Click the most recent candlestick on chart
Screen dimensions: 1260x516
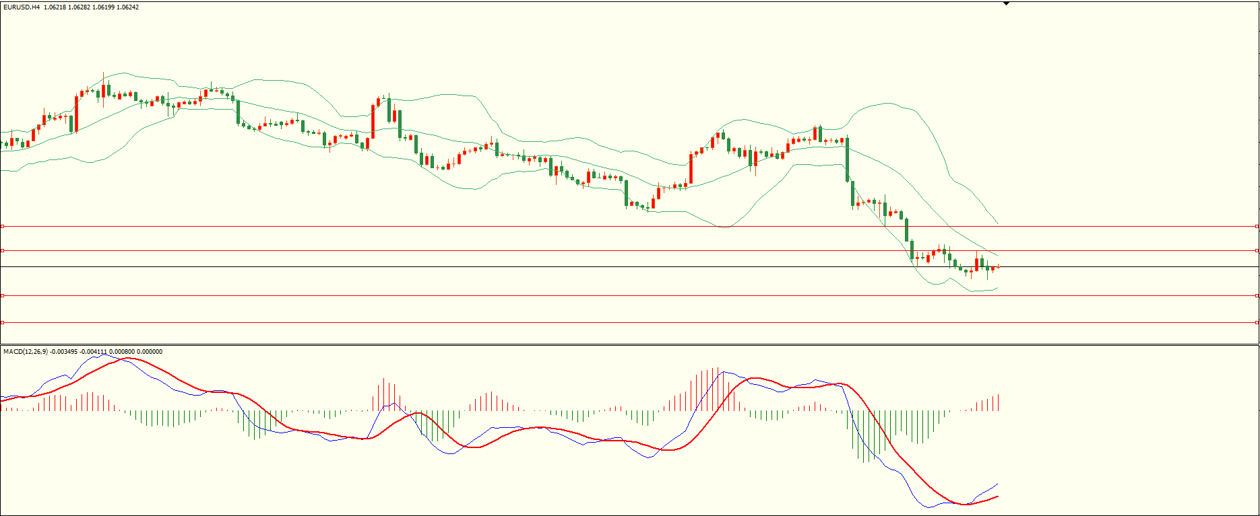[x=998, y=268]
